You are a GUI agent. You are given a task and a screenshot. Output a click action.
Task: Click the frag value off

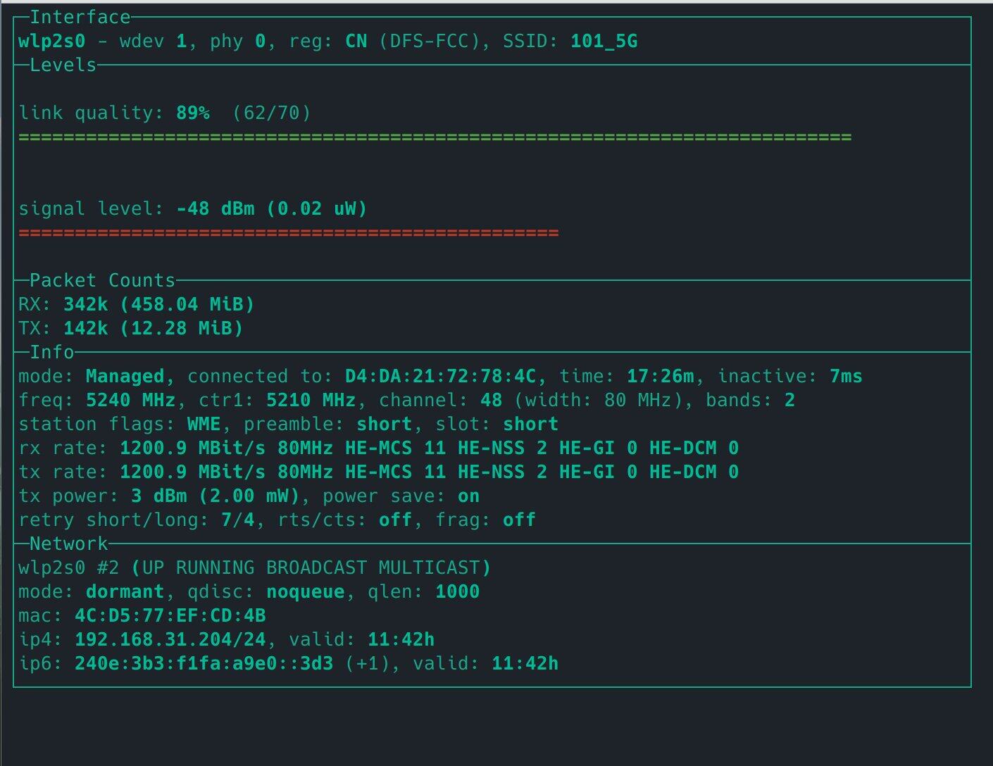[x=520, y=520]
